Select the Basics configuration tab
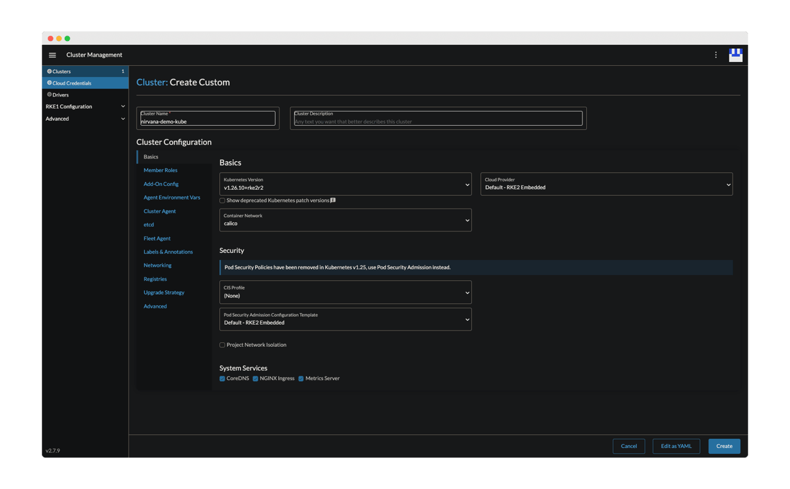The image size is (790, 489). [x=151, y=157]
